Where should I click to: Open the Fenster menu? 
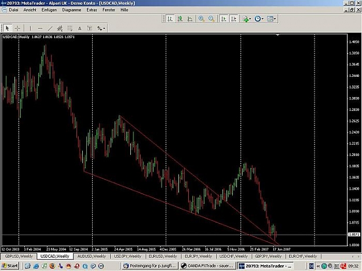pyautogui.click(x=109, y=10)
